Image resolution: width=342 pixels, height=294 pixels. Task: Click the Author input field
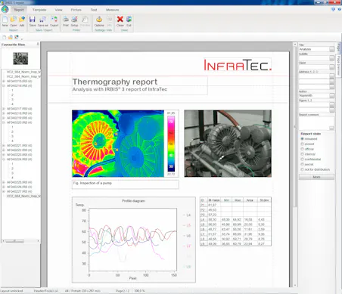(314, 95)
